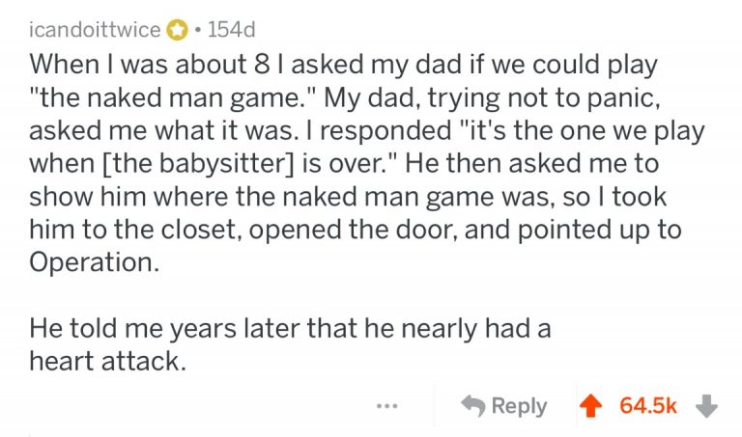Image resolution: width=742 pixels, height=437 pixels.
Task: Click the line starting "him to the closet"
Action: tap(356, 230)
